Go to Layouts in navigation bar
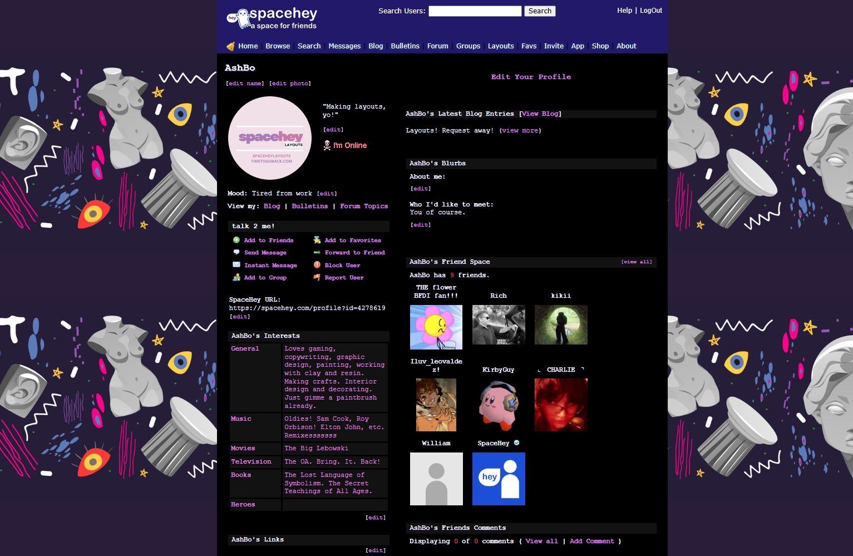 click(500, 46)
